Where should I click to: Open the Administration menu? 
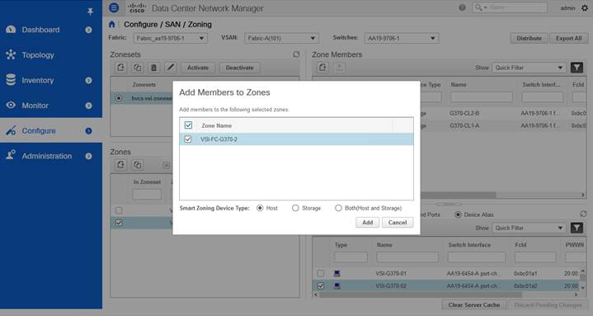pyautogui.click(x=46, y=156)
